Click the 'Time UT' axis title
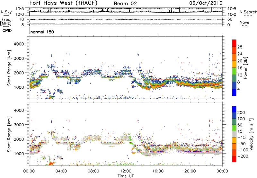257x178 pixels. [x=126, y=176]
